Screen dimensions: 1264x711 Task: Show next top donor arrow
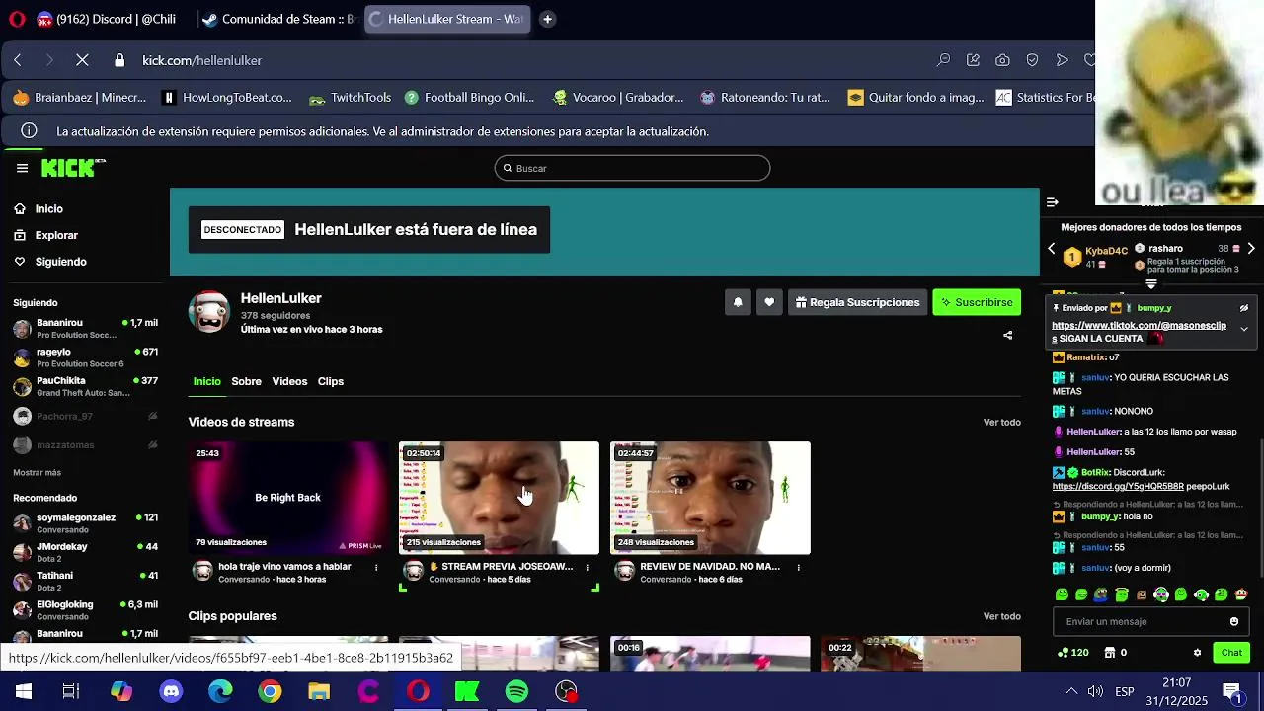coord(1251,249)
